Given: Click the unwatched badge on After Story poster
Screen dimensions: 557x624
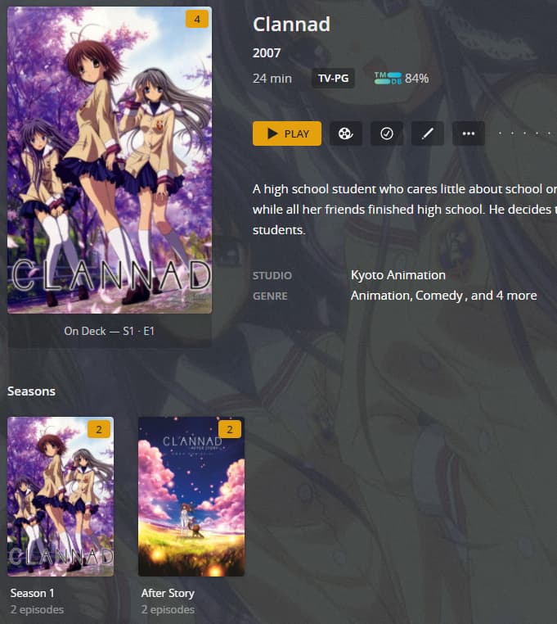Looking at the screenshot, I should [x=229, y=429].
